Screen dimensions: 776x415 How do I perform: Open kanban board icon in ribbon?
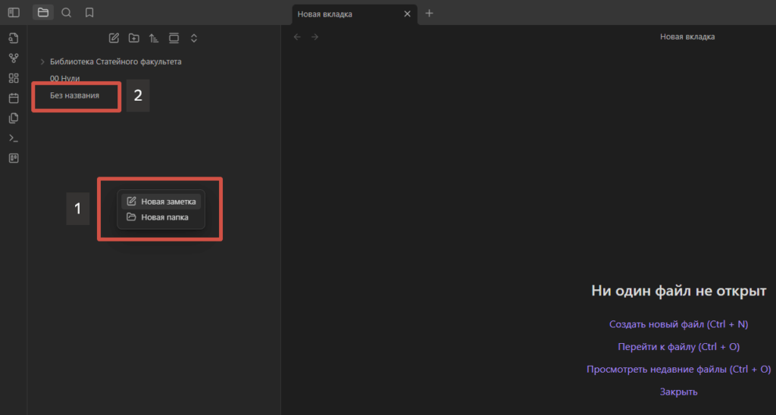click(x=14, y=158)
